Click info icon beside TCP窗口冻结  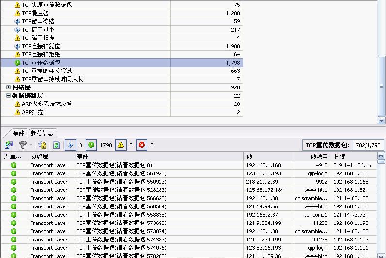[17, 21]
